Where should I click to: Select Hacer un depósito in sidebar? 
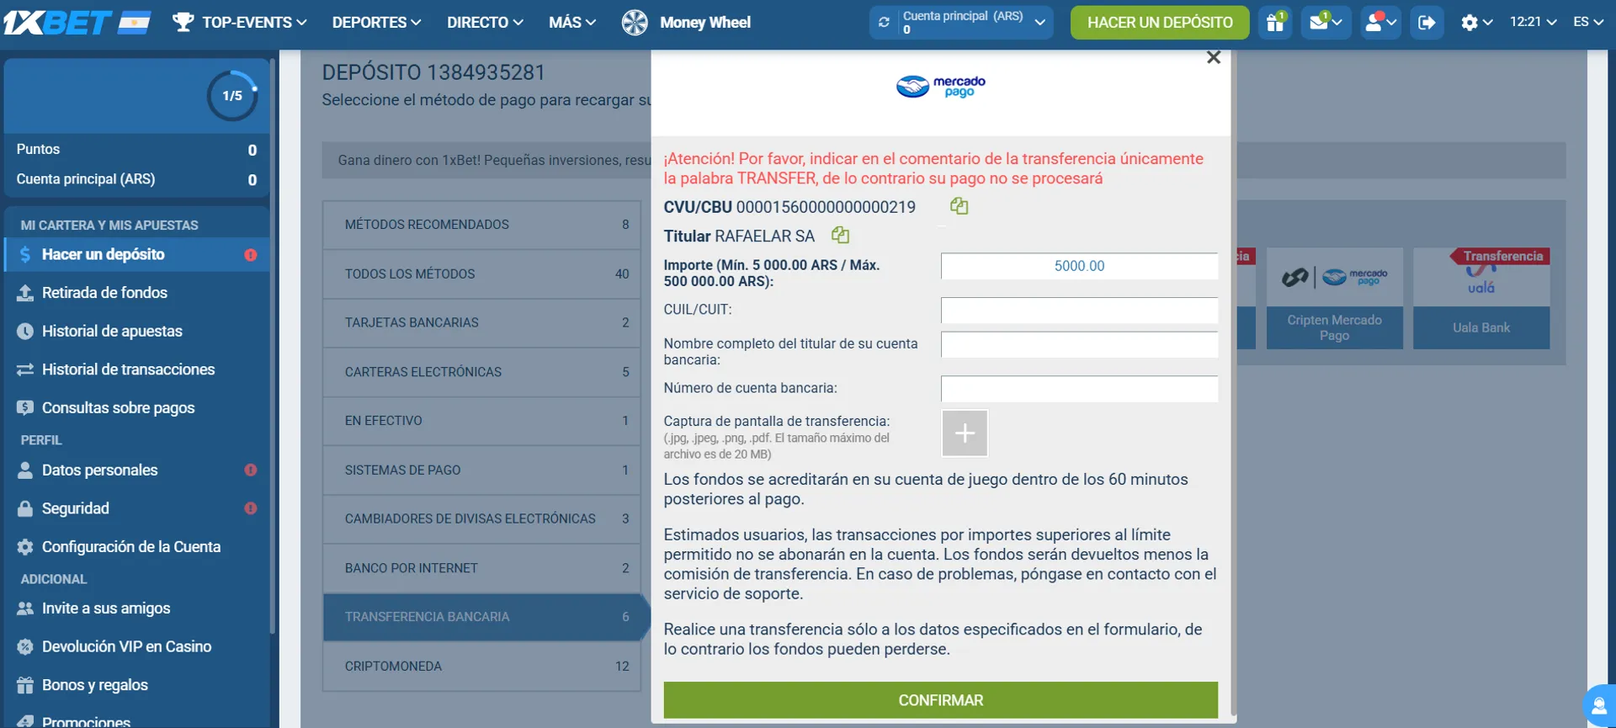coord(136,254)
